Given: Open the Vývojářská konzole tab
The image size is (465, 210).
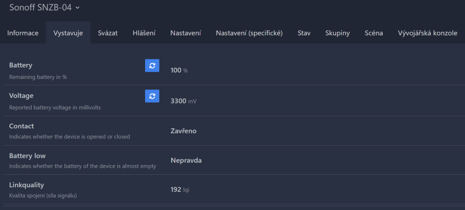Looking at the screenshot, I should [427, 33].
